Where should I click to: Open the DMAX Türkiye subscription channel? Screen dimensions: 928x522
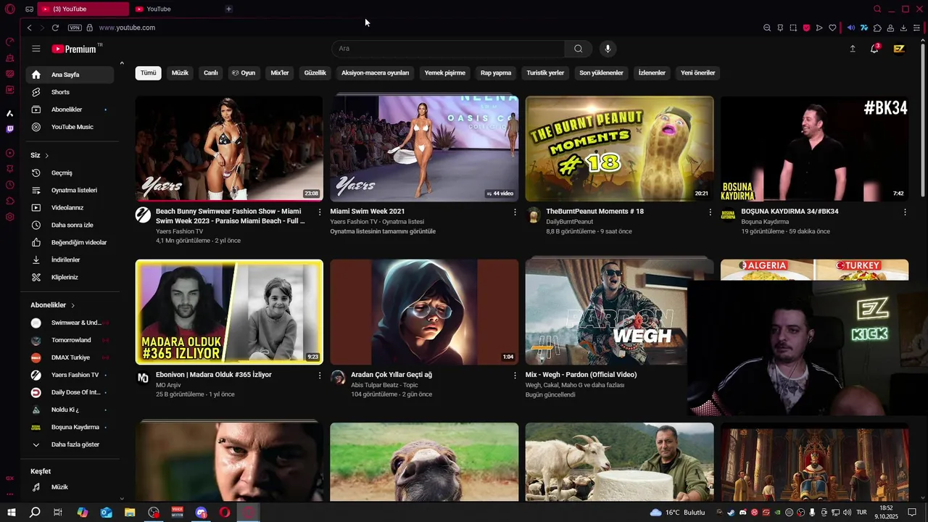pos(70,357)
